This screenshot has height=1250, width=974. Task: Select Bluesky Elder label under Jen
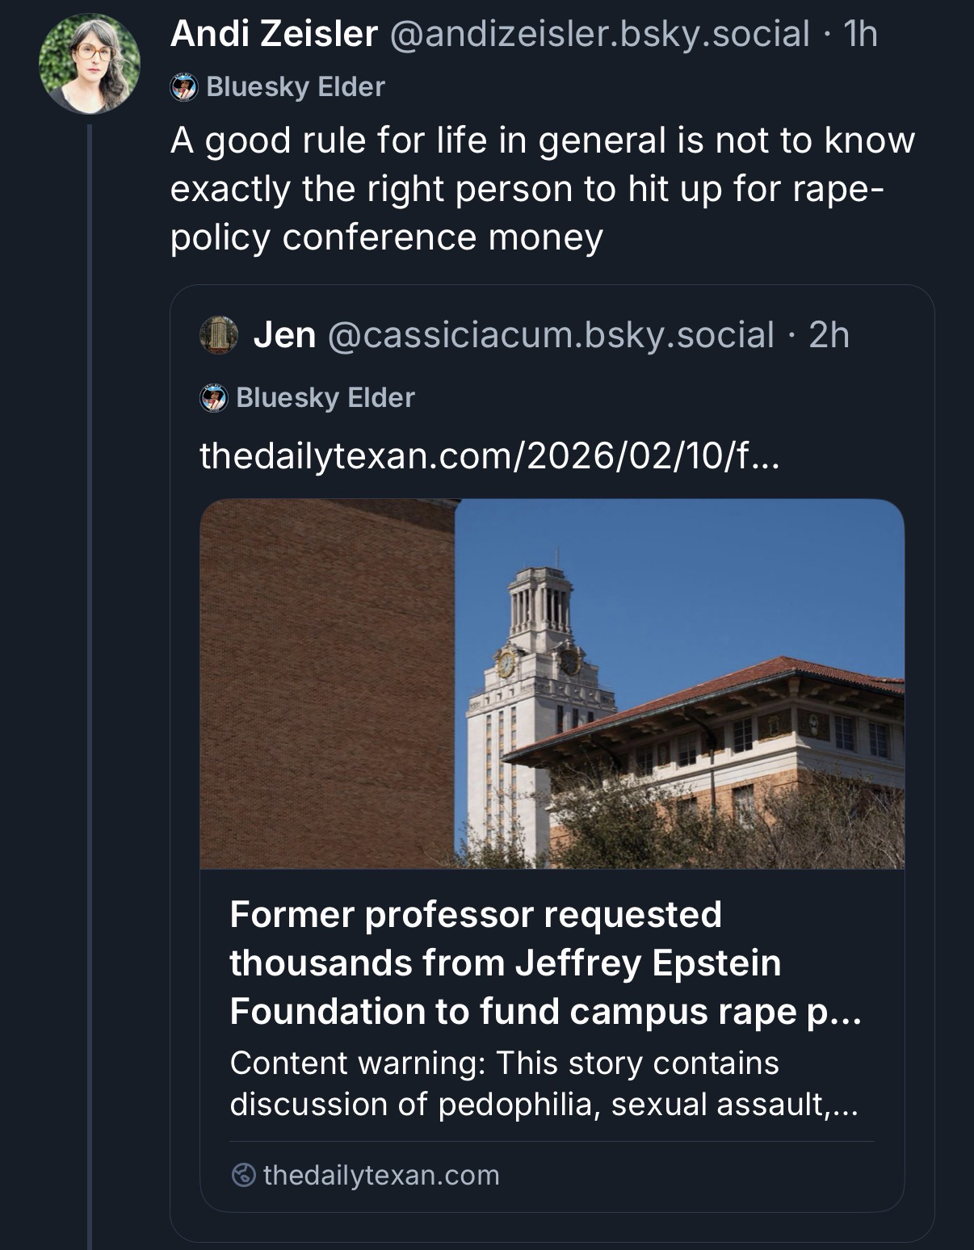click(x=325, y=398)
